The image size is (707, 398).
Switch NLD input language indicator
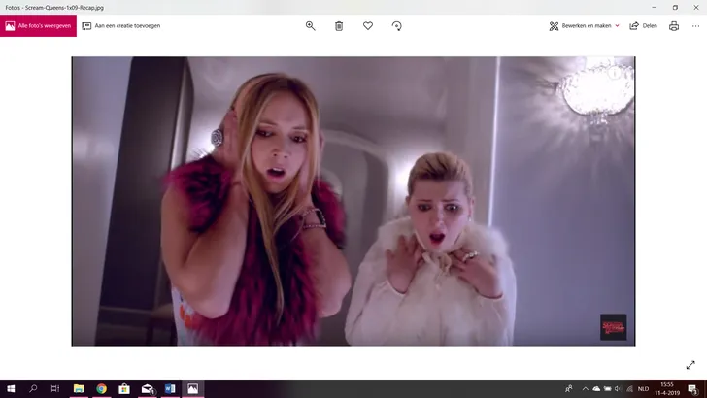click(x=644, y=388)
